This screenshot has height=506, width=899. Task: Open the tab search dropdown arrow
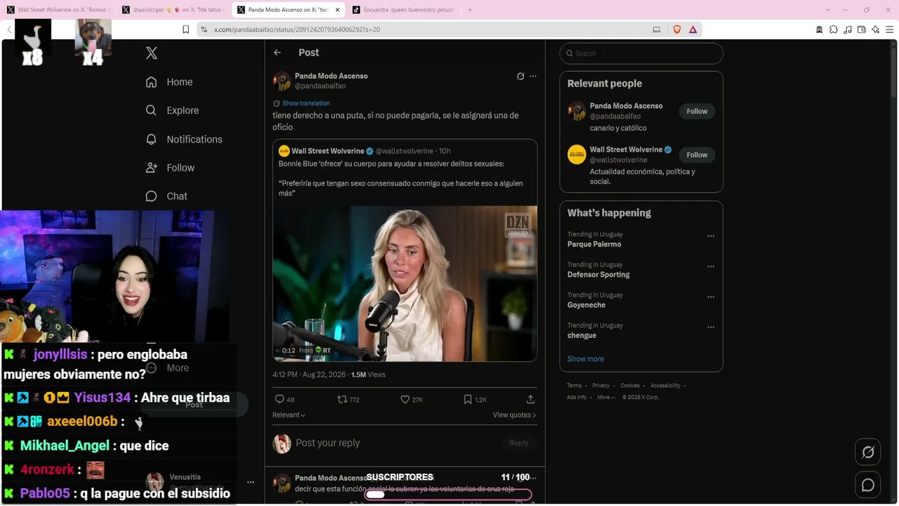pos(828,10)
